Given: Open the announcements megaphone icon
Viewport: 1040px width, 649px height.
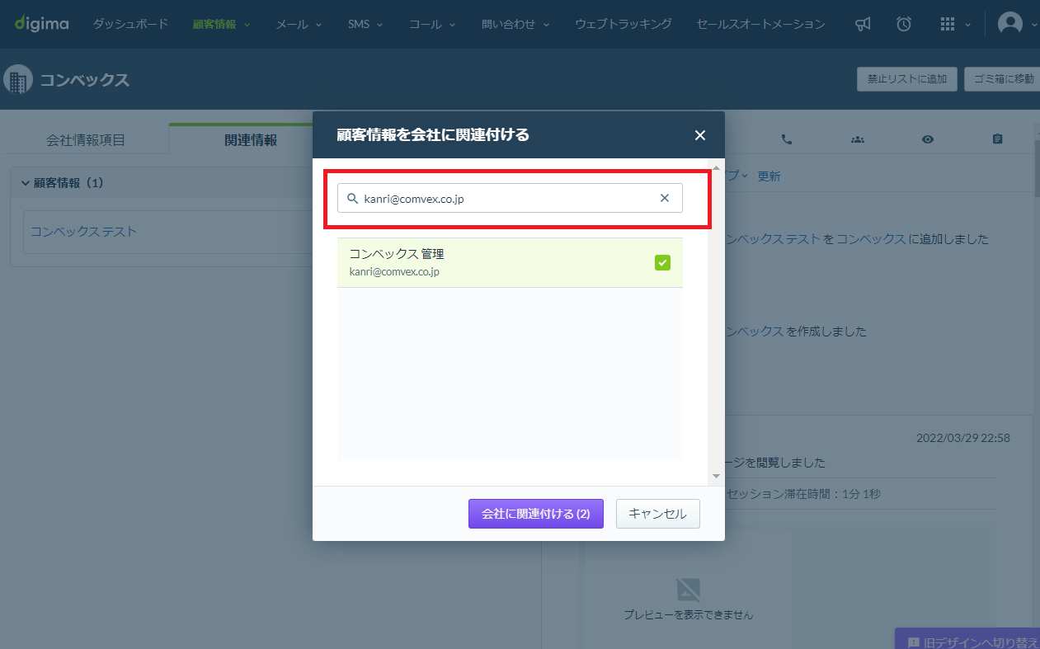Looking at the screenshot, I should point(863,24).
